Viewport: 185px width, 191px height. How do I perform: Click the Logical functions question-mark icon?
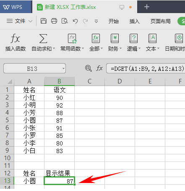tap(133, 38)
